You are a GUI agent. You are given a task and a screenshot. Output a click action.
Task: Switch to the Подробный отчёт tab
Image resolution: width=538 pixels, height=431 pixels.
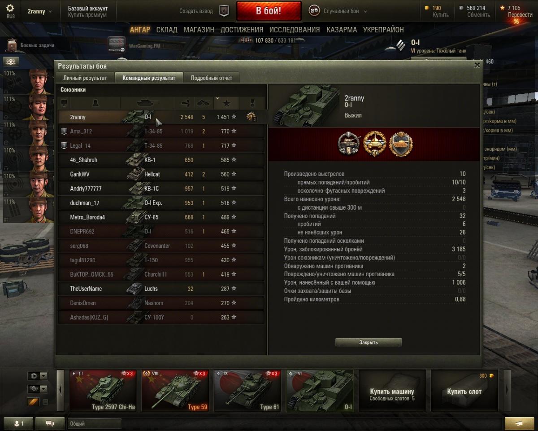click(x=212, y=78)
